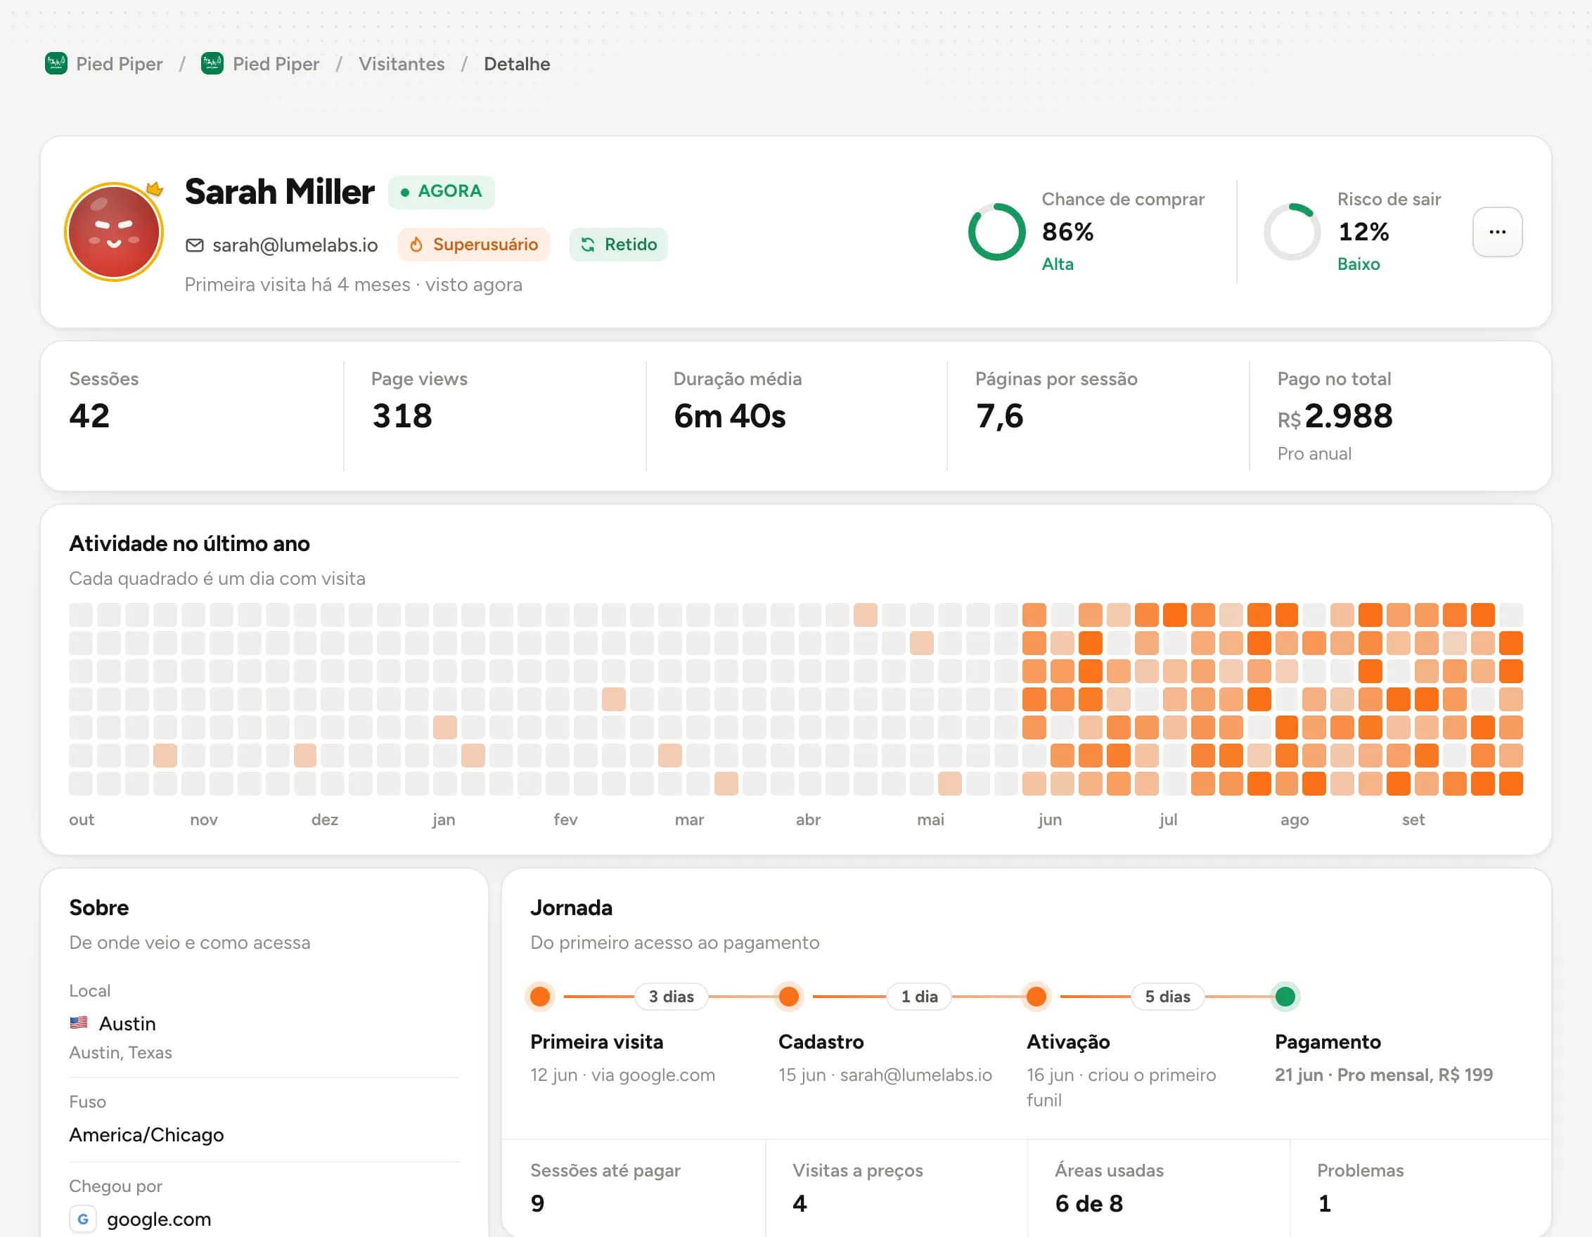1592x1237 pixels.
Task: Click the 21 jun · Pro mensal, R$ 199 text
Action: [x=1384, y=1075]
